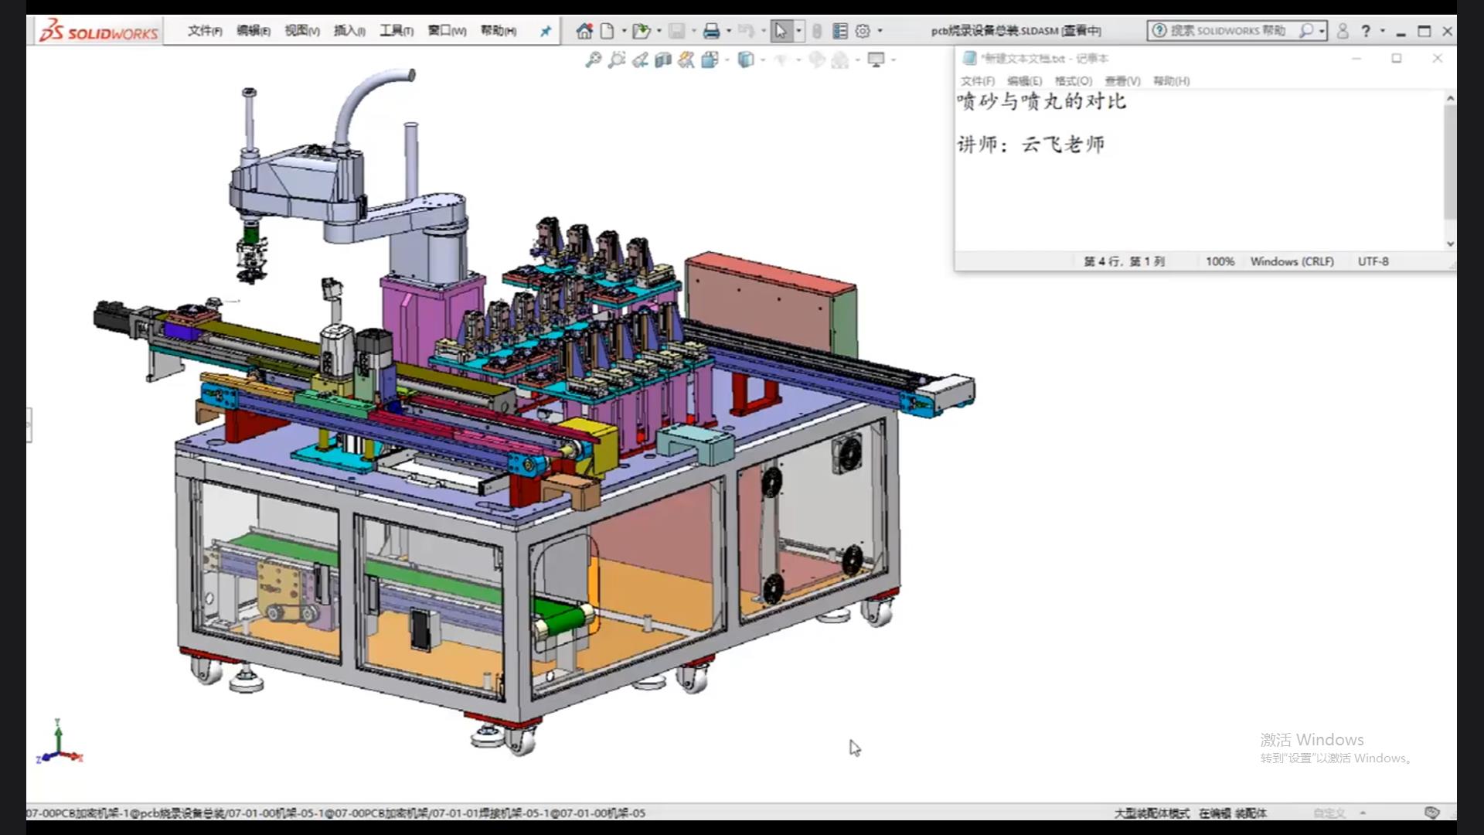Click the Print icon in the top toolbar
The height and width of the screenshot is (835, 1484).
tap(712, 31)
